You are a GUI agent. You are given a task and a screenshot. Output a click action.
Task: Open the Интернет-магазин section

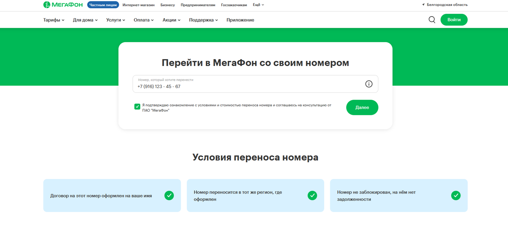click(x=139, y=5)
